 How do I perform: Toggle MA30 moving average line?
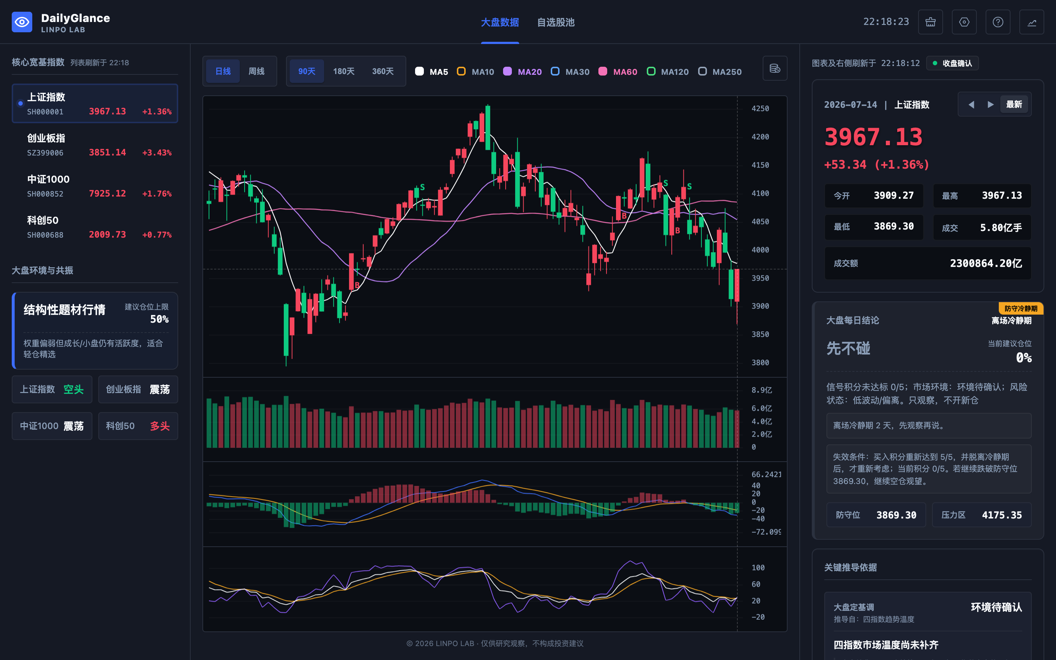[x=570, y=71]
